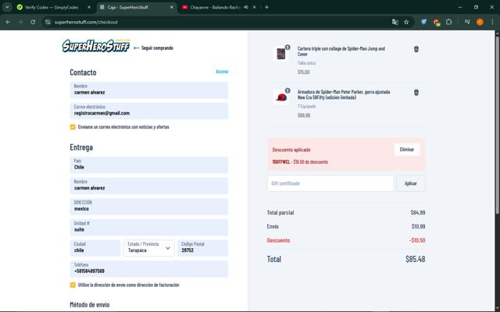The image size is (500, 312).
Task: Click the Envío $10,99 value
Action: (418, 226)
